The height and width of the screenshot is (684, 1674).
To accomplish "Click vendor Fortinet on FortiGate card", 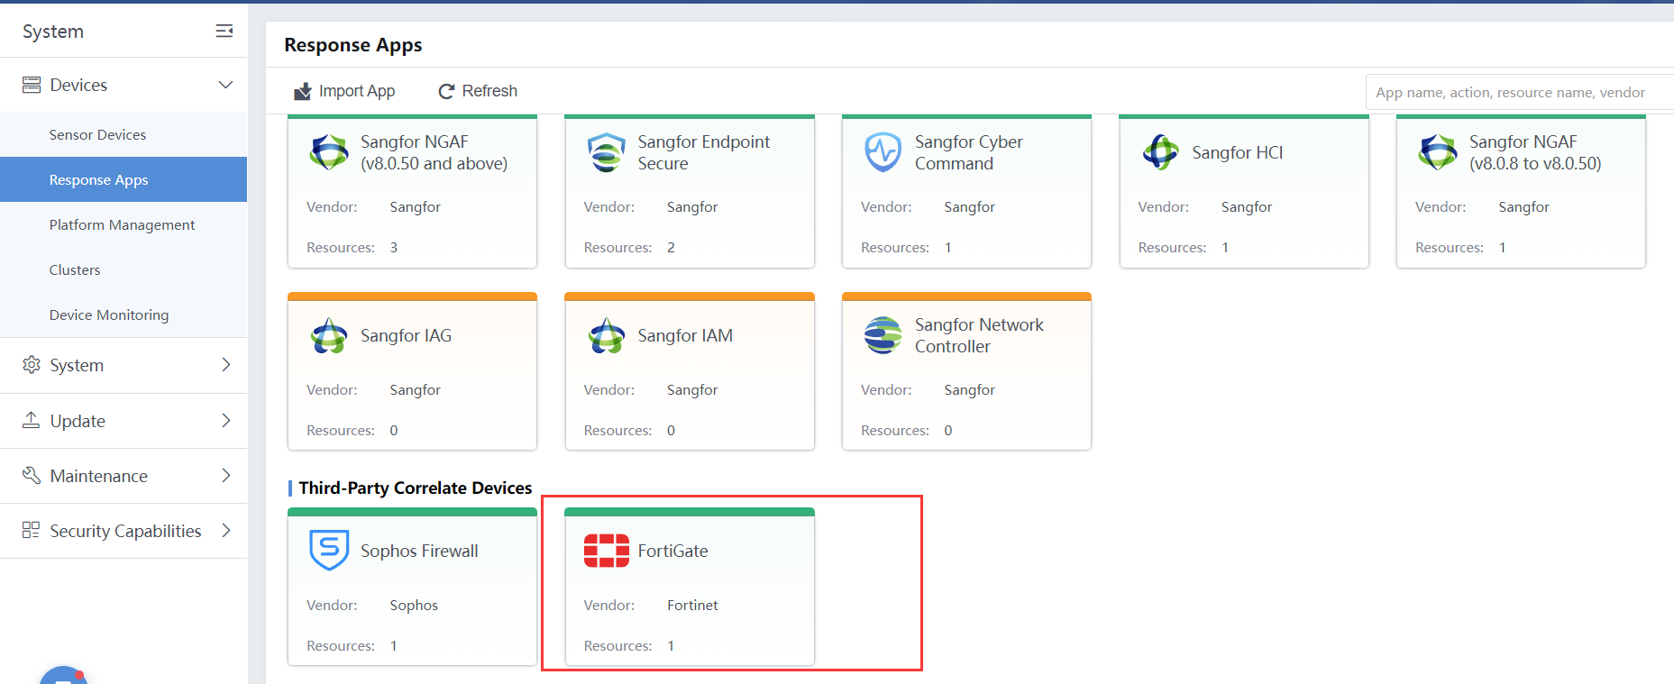I will (692, 605).
